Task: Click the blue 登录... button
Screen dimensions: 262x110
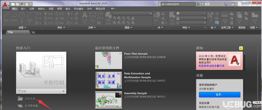Action: tap(220, 95)
